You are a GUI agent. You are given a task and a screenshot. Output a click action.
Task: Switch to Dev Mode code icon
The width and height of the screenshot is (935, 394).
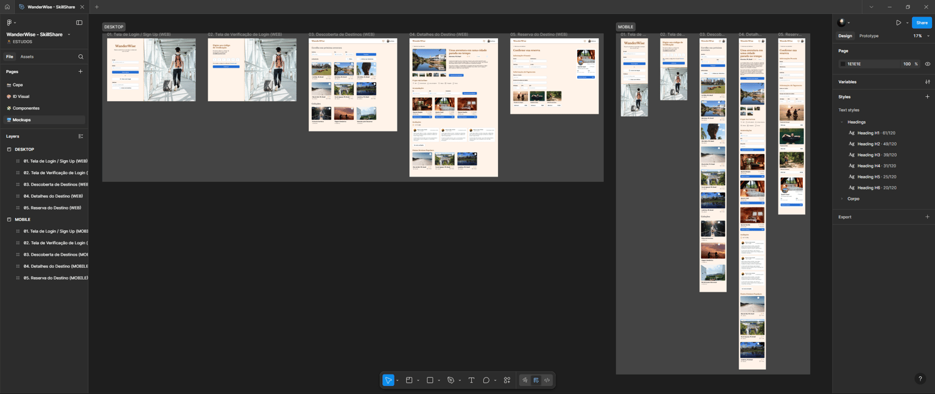coord(547,380)
